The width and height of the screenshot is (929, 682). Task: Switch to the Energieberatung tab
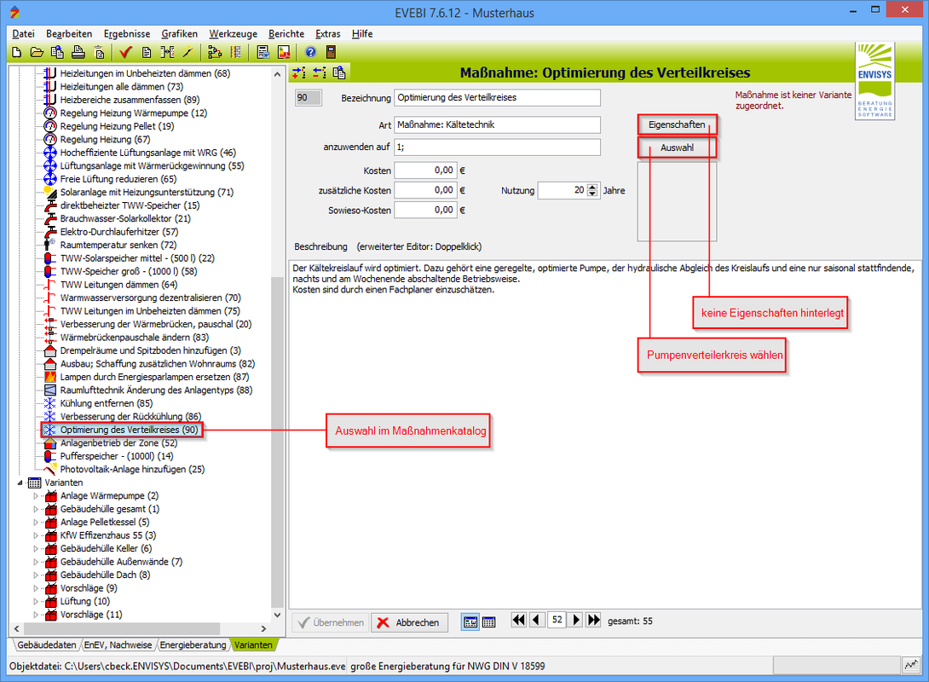pyautogui.click(x=193, y=645)
